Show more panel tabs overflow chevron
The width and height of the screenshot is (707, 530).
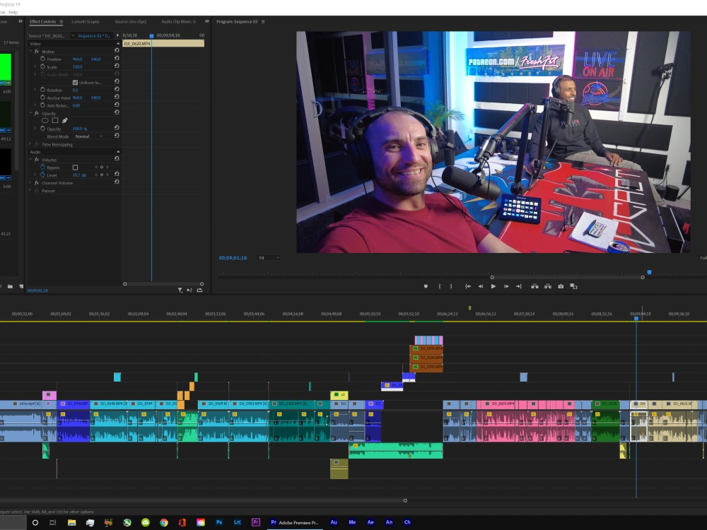[206, 21]
